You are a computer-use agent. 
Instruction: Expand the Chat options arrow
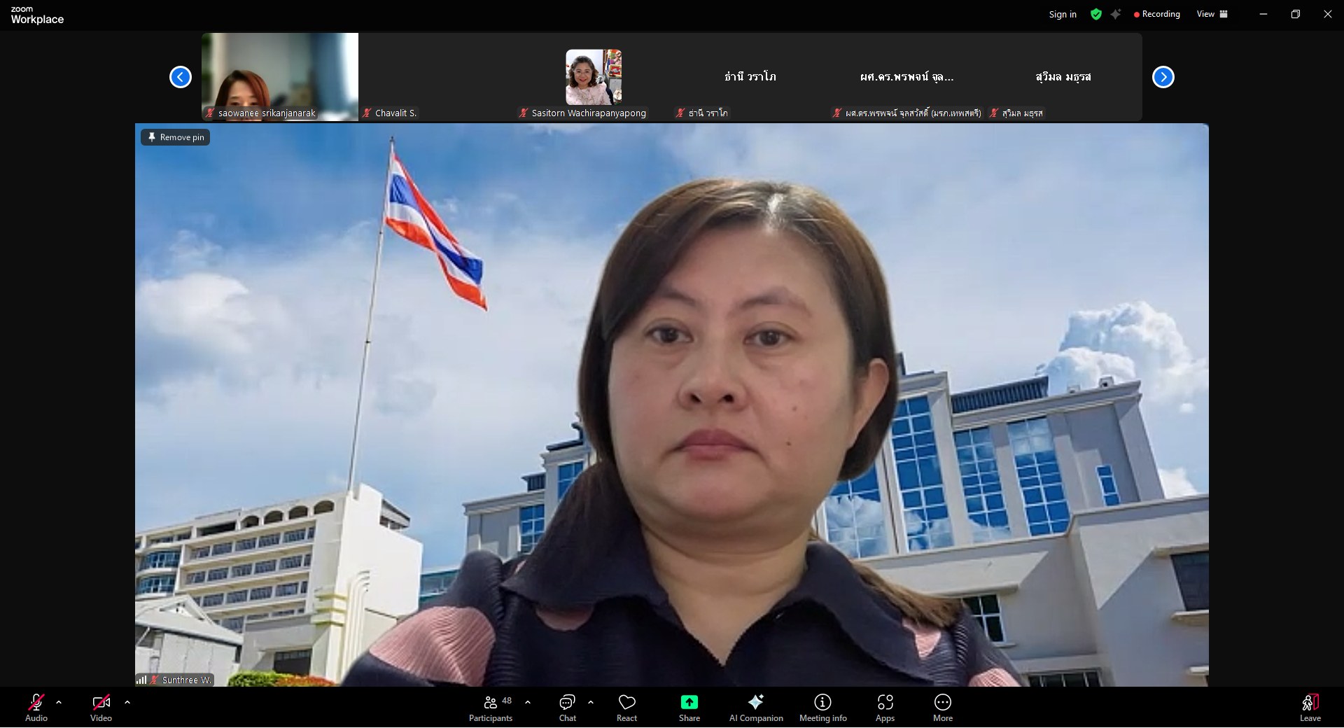pyautogui.click(x=591, y=702)
